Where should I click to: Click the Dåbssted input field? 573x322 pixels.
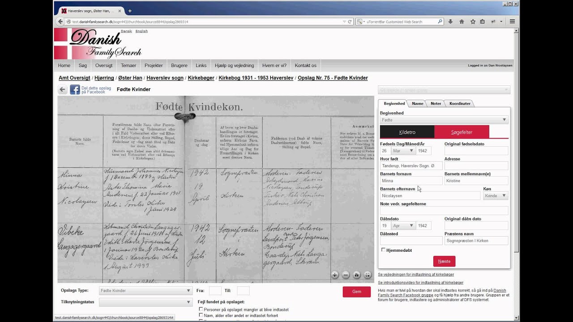coord(411,241)
